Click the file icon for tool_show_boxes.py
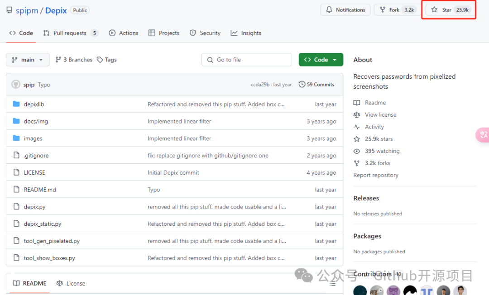The height and width of the screenshot is (295, 489). pos(17,258)
